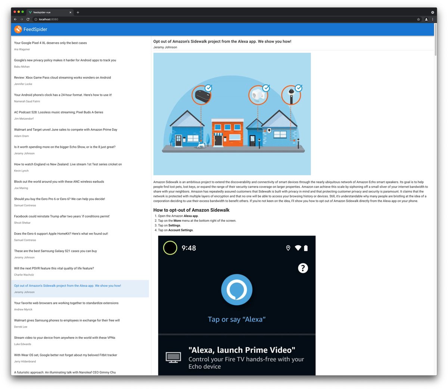Click the Alexa app screenshot image

(x=237, y=305)
